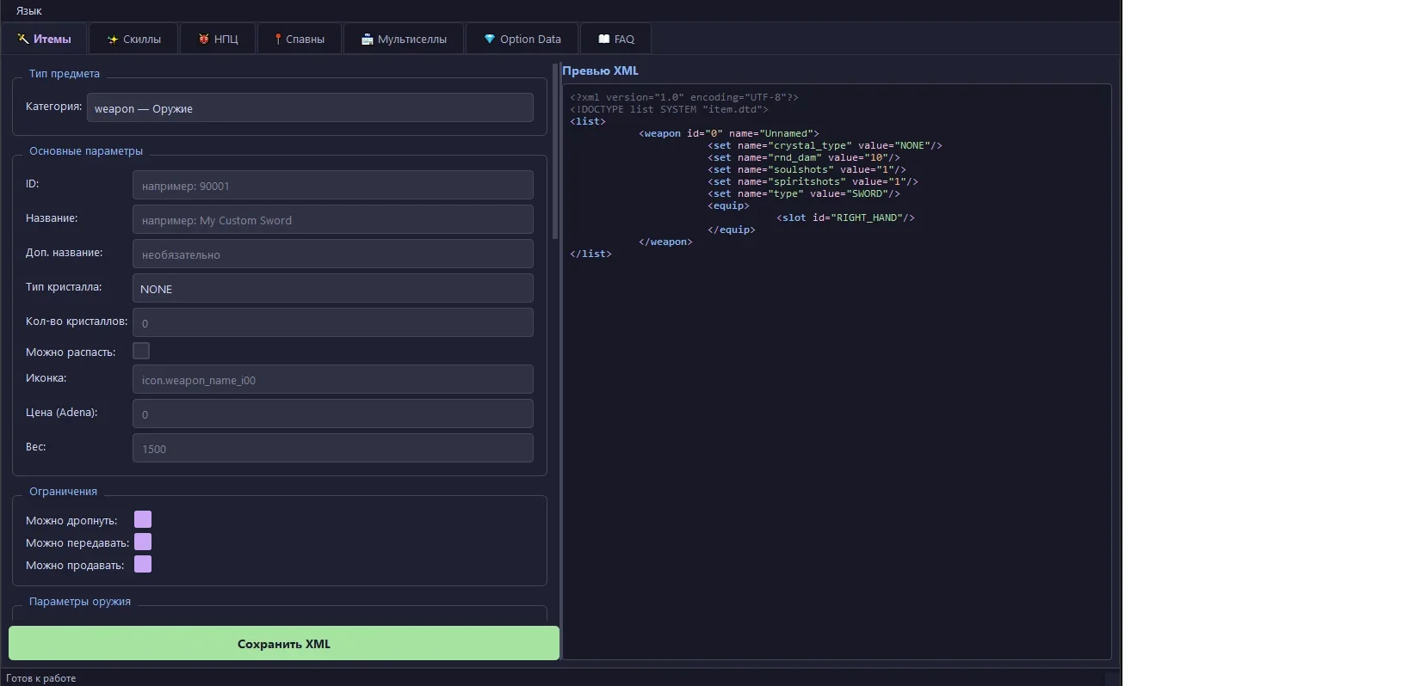Click the book icon on FAQ tab
This screenshot has height=686, width=1428.
(604, 39)
